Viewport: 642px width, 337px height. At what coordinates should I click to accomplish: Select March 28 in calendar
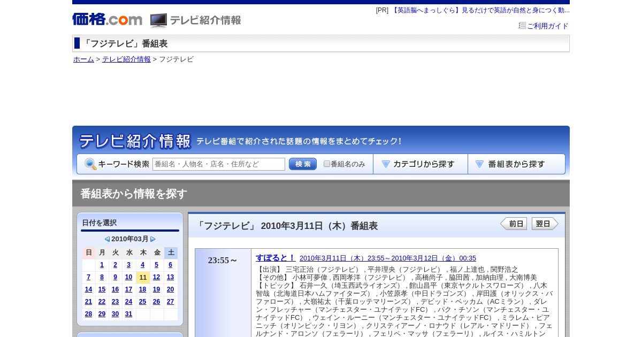88,314
